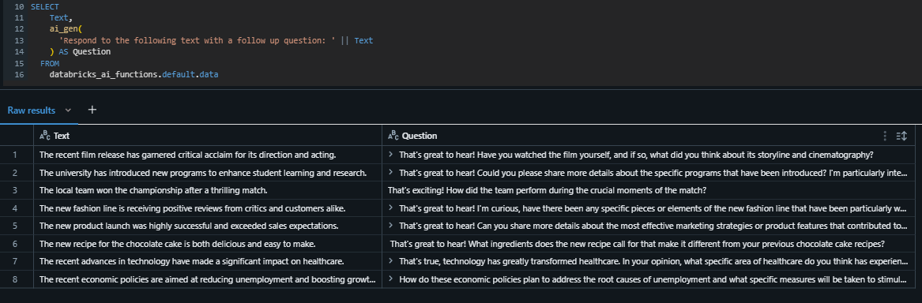Expand the row 7 Question cell
This screenshot has height=303, width=922.
[391, 261]
